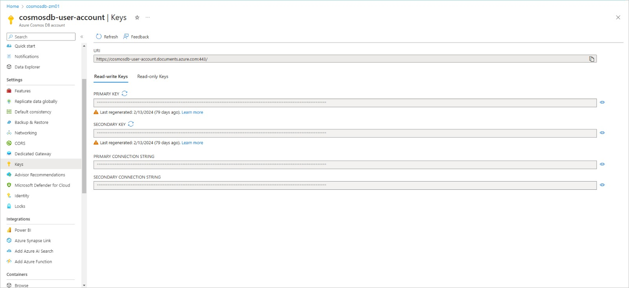This screenshot has width=629, height=288.
Task: Click the sidebar Search field
Action: (x=41, y=37)
